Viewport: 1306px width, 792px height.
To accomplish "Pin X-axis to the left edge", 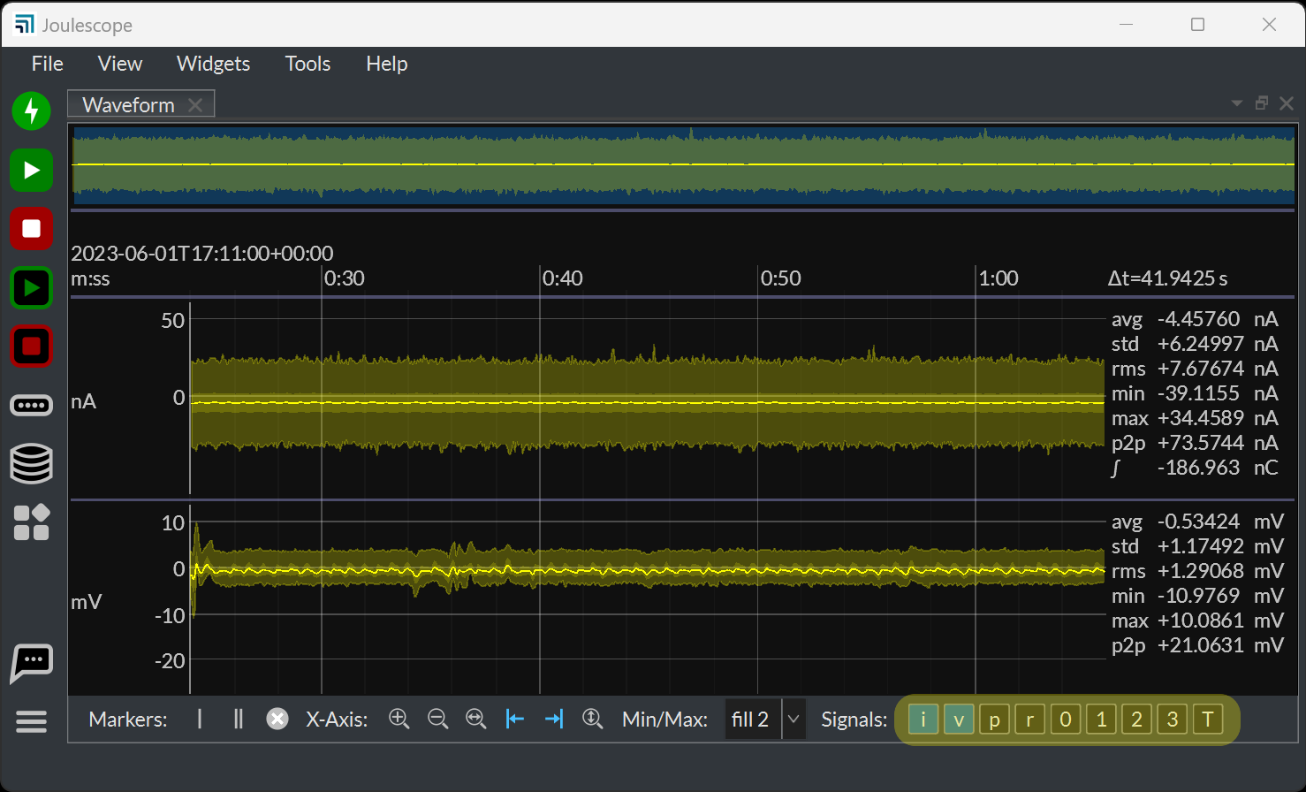I will [x=515, y=720].
